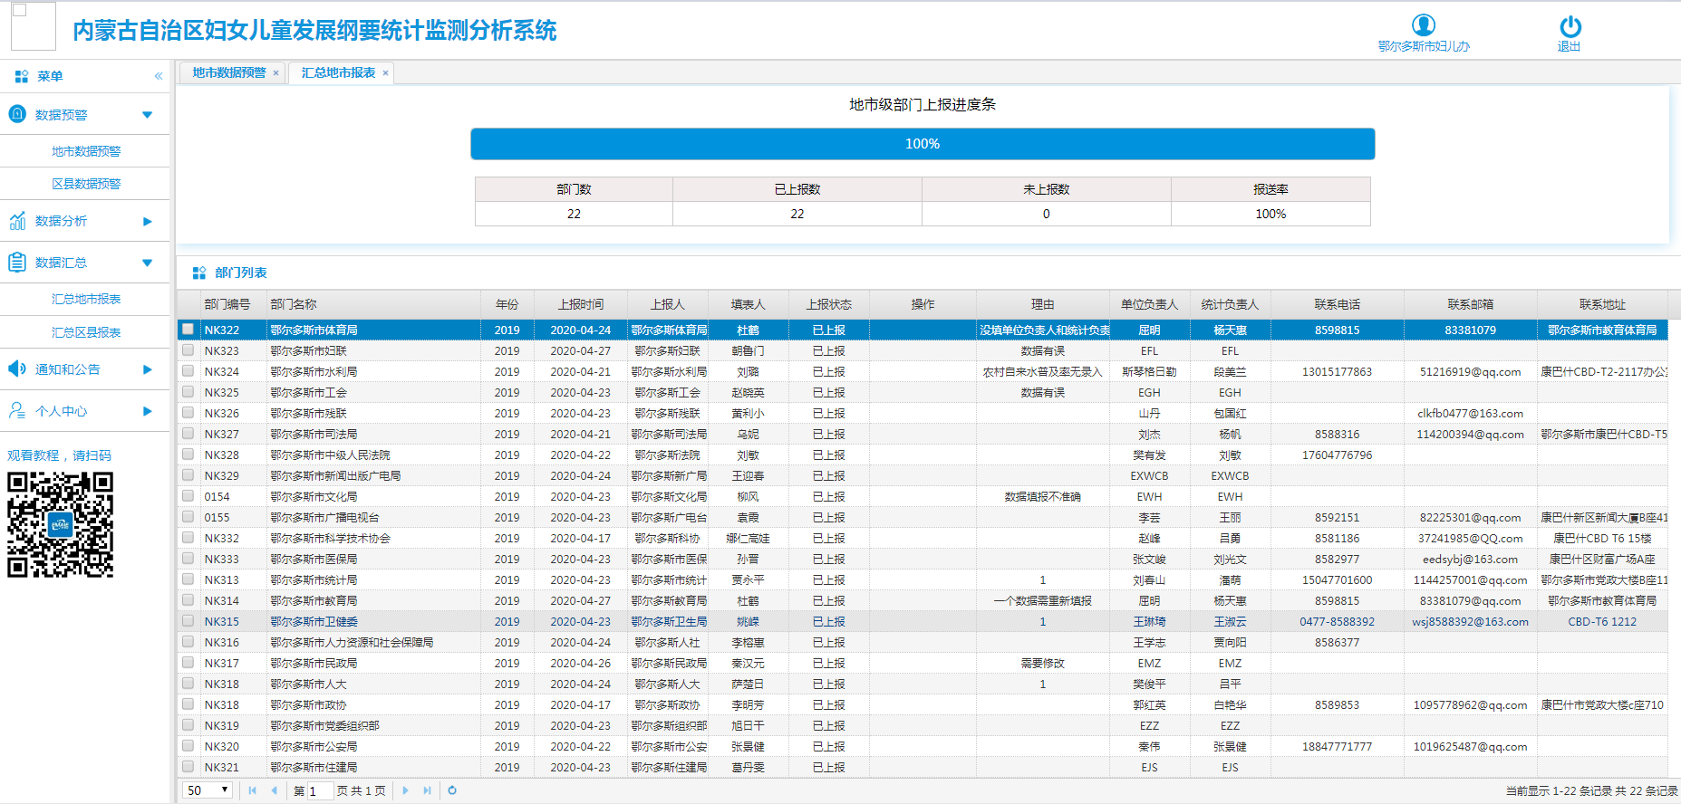This screenshot has height=804, width=1681.
Task: Click the page number input field
Action: (320, 790)
